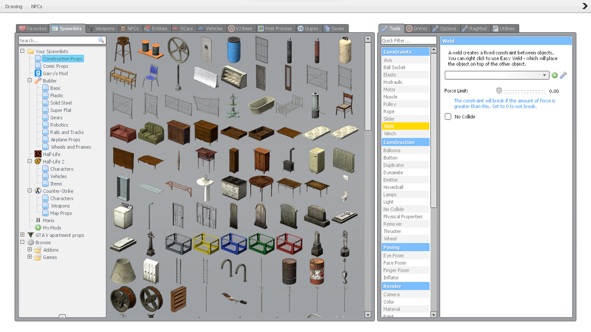The image size is (591, 332).
Task: Select the Physical Properties tool
Action: coord(406,217)
